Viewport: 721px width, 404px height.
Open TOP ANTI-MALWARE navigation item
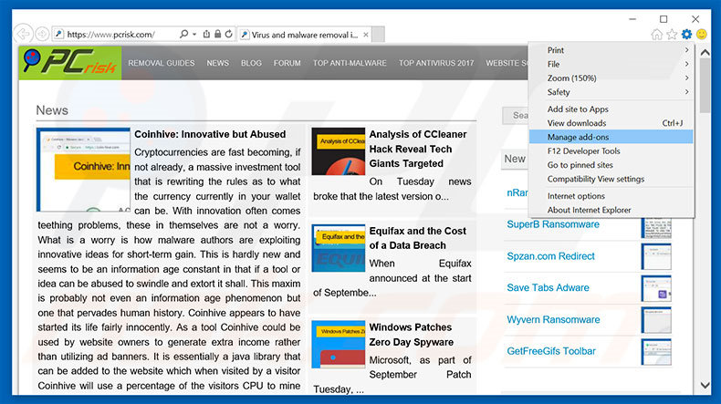tap(350, 63)
